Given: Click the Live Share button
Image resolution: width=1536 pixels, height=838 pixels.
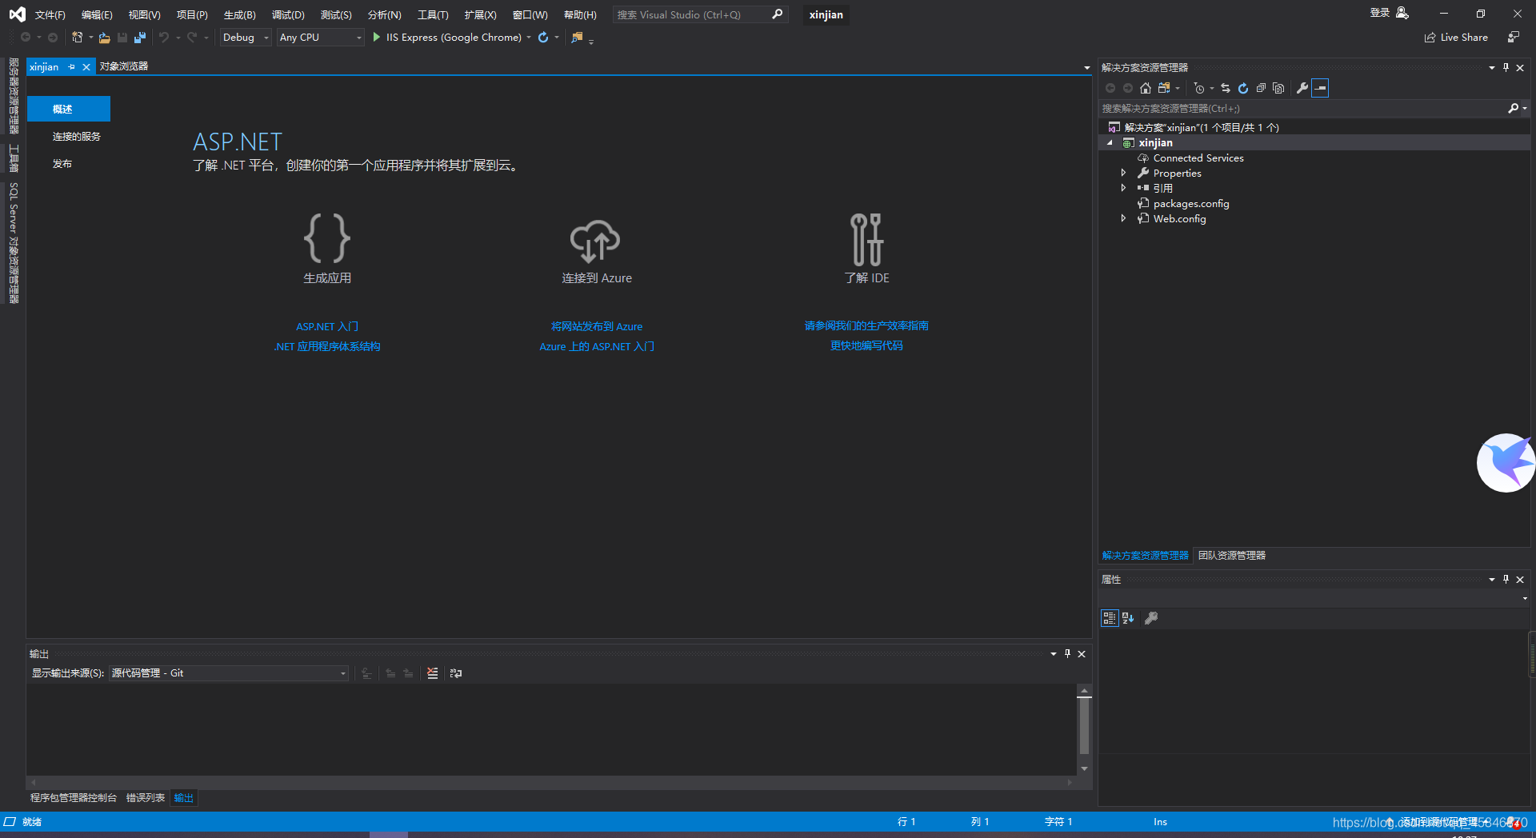Looking at the screenshot, I should (1456, 38).
